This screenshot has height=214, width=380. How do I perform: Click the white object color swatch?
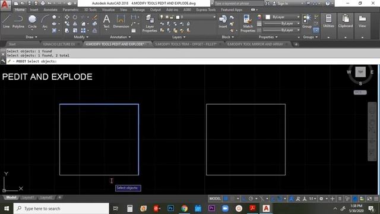268,17
